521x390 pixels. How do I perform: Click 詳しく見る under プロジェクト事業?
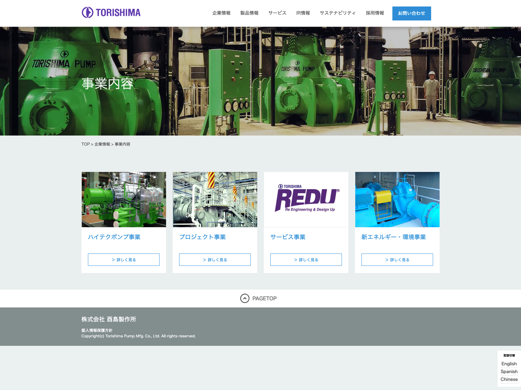215,260
